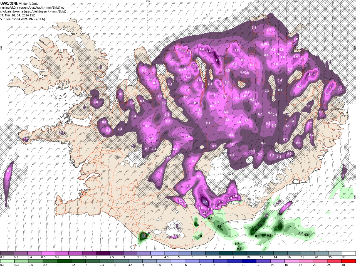356x267 pixels.
Task: Click the init time "IT: Mið. 10. 04. 2024 15Z"
Action: click(x=17, y=15)
